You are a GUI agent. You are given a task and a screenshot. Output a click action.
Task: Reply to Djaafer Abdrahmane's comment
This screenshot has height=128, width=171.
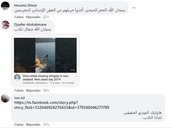(x=33, y=90)
